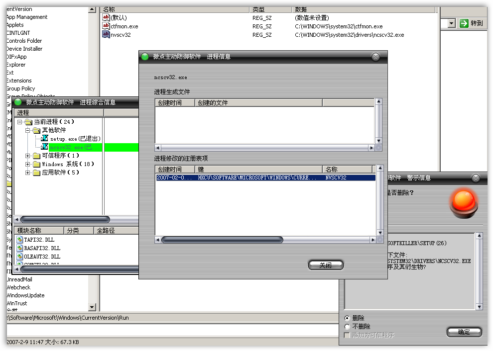Click the ncscv32.exe data path cell
Viewport: 493px width, 351px height.
coord(349,35)
